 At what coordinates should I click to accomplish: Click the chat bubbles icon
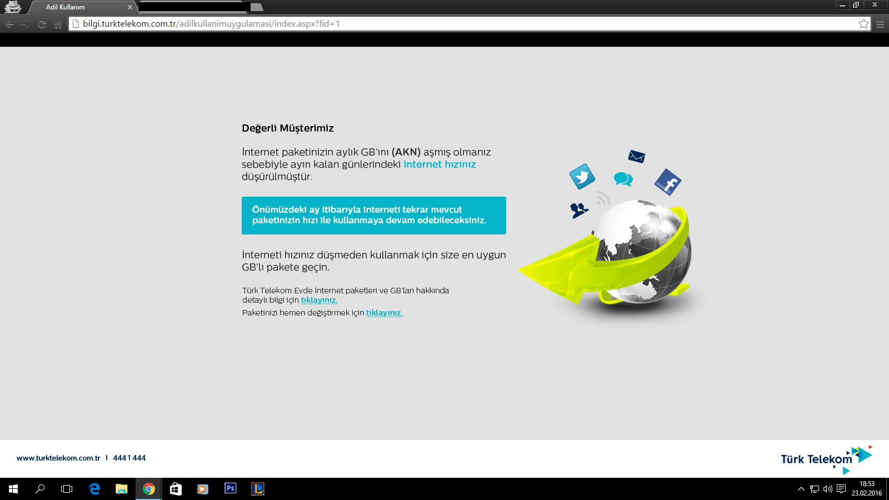[623, 179]
